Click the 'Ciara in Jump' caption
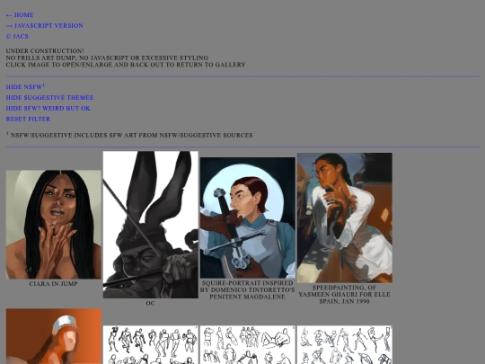Screen dimensions: 485x364 coord(54,284)
